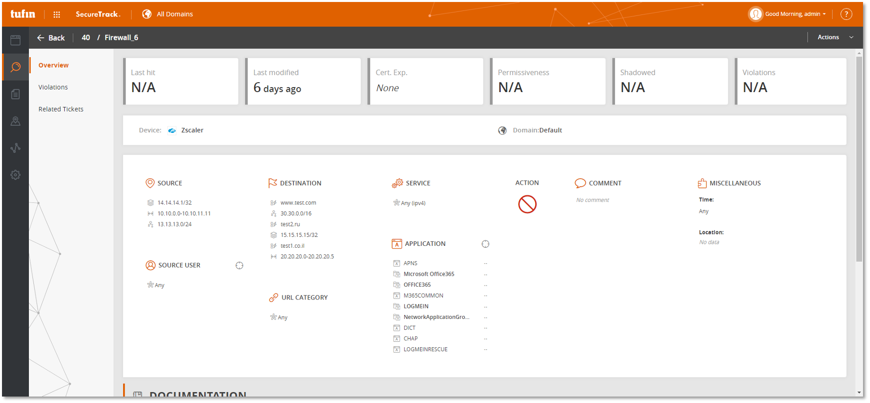Click the target icon beside Source User

(x=239, y=266)
